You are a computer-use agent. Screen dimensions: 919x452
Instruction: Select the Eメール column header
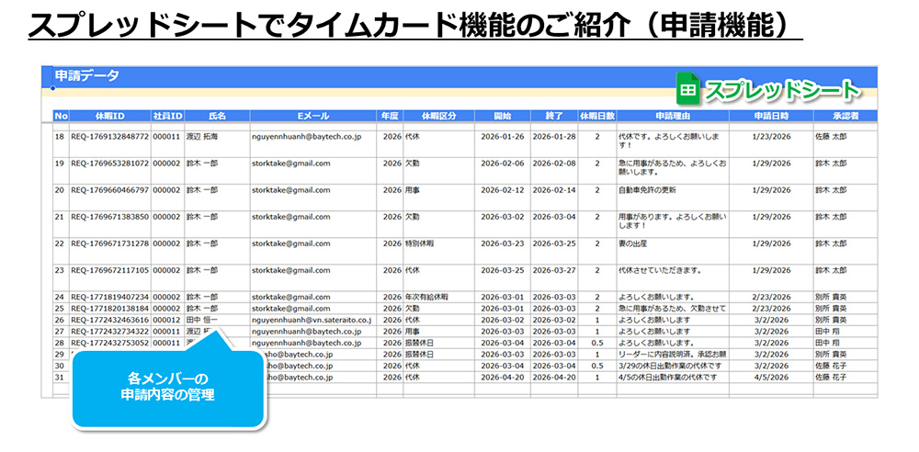[313, 116]
